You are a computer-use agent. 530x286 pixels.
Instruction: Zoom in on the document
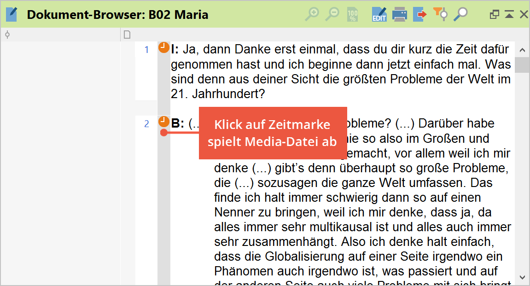pos(312,14)
